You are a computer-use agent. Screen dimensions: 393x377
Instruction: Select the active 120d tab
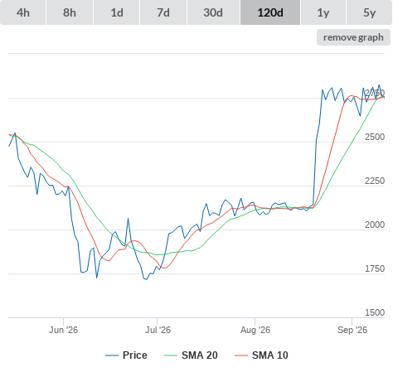(x=270, y=12)
